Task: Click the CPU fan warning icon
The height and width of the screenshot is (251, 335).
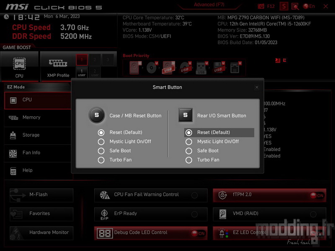Action: click(x=105, y=195)
